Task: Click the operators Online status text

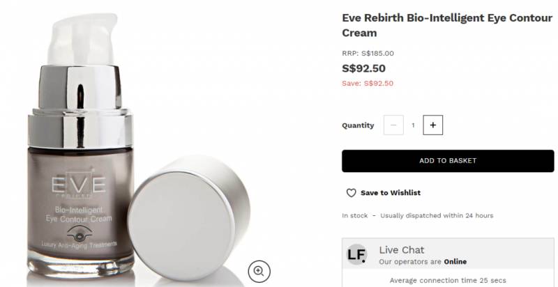Action: 423,262
